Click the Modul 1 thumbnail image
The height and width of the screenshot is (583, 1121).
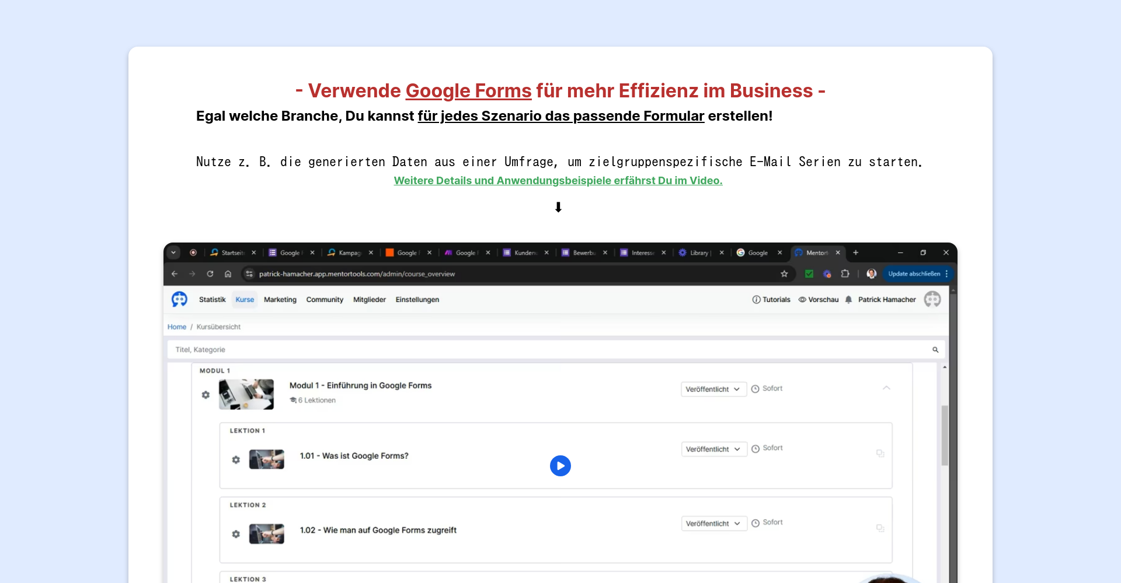pos(246,394)
